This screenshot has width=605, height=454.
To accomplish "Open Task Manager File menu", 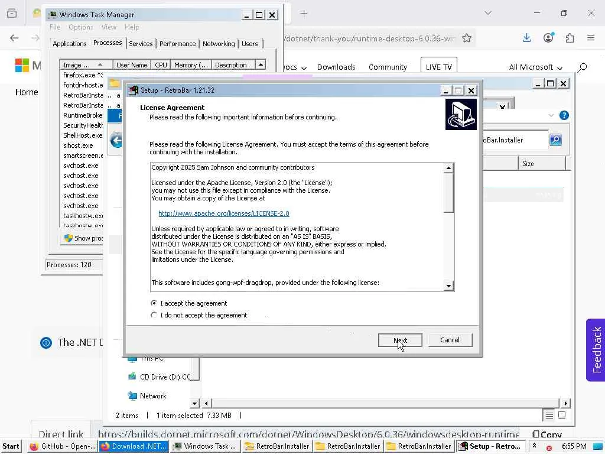I will tap(55, 27).
